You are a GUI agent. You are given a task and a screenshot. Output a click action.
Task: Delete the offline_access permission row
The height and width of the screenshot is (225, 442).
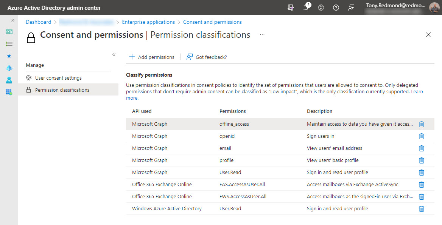coord(421,124)
